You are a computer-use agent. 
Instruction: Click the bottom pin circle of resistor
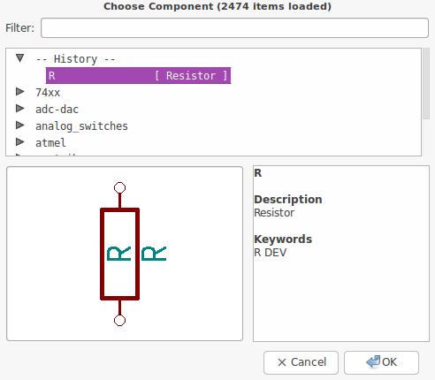coord(119,320)
